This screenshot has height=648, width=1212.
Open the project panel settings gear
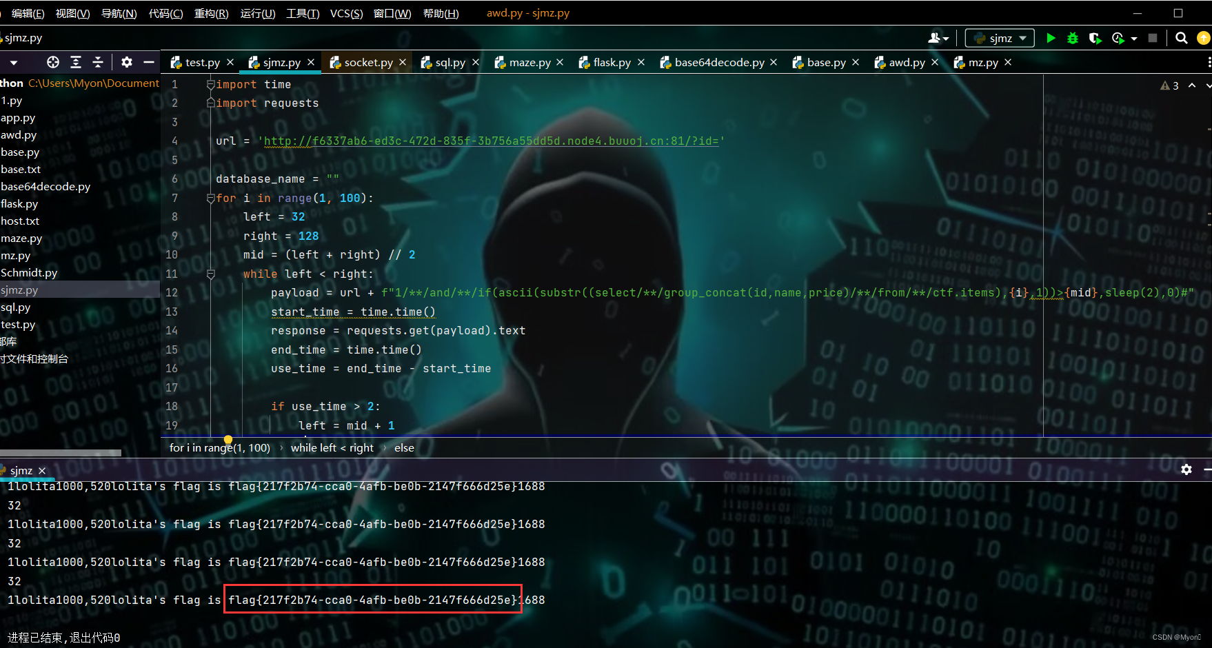[x=127, y=62]
